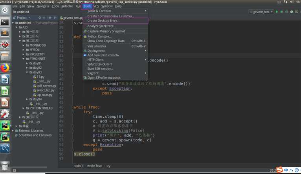Open the Deployment submenu

pos(96,51)
